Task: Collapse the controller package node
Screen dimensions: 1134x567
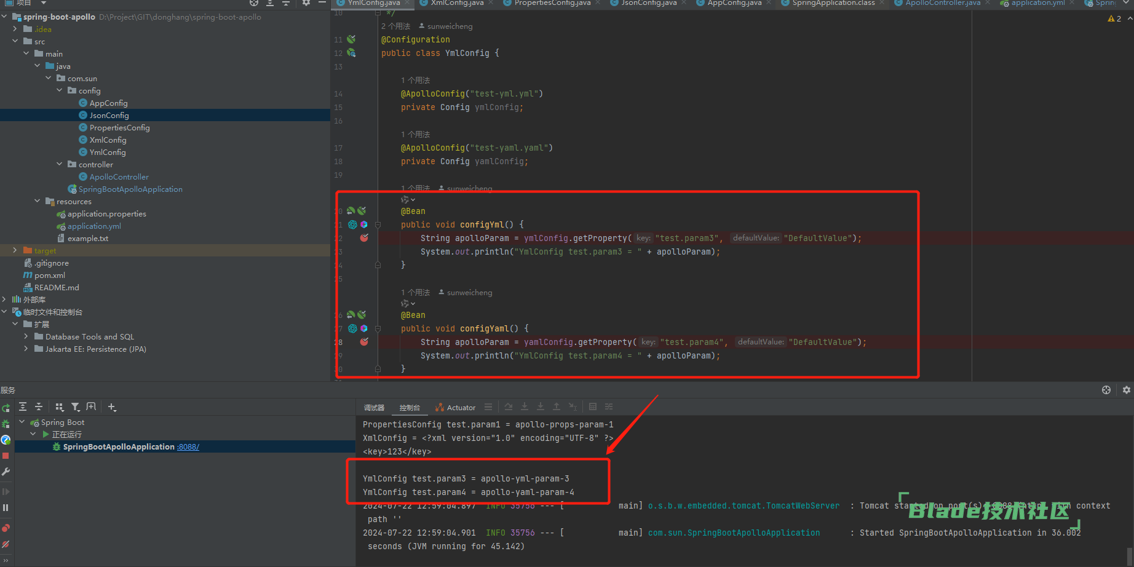Action: tap(59, 164)
